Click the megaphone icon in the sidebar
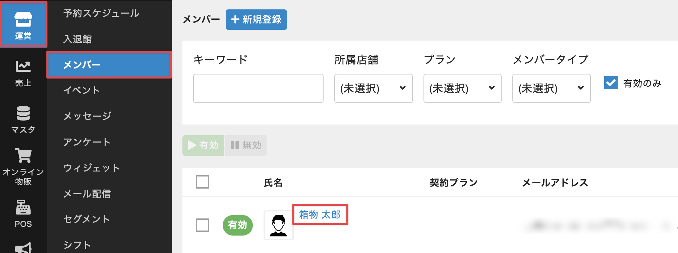This screenshot has height=253, width=678. click(23, 248)
